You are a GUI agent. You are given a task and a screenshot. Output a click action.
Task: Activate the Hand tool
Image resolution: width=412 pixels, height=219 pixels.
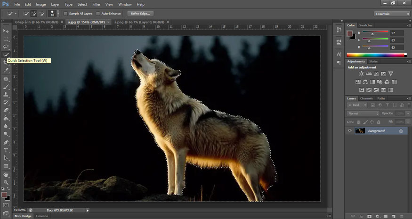click(x=6, y=174)
